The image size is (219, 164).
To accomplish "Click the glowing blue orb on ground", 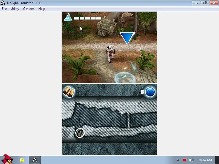I will point(125,78).
